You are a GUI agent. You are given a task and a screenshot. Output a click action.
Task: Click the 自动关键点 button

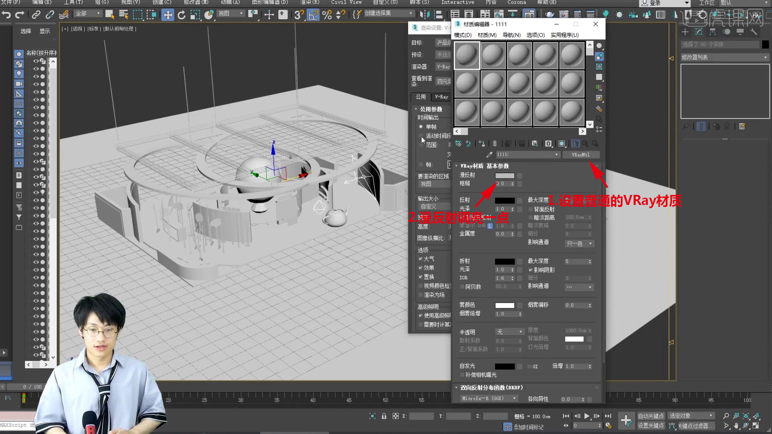(x=651, y=416)
